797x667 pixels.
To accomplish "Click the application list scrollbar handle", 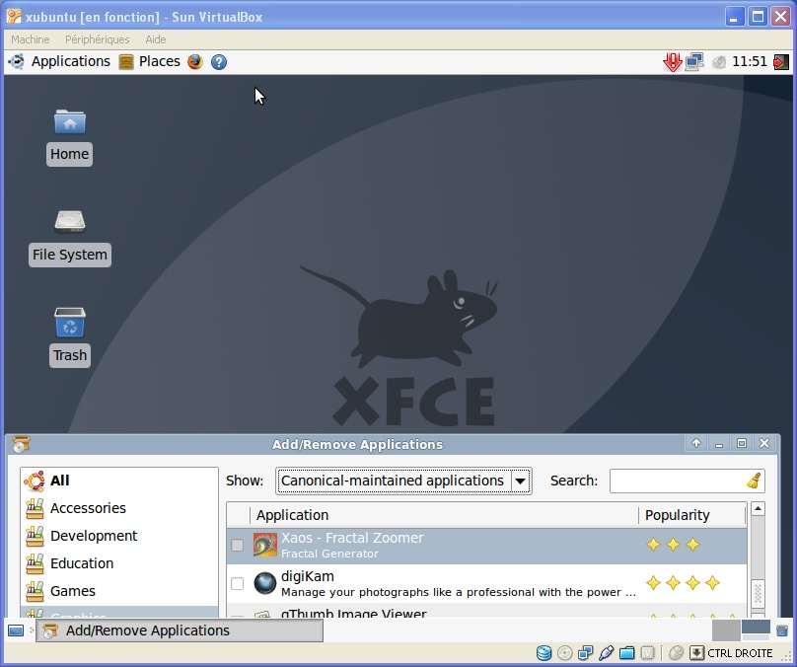I will pyautogui.click(x=758, y=593).
